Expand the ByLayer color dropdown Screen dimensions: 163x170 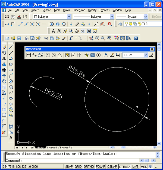point(69,17)
